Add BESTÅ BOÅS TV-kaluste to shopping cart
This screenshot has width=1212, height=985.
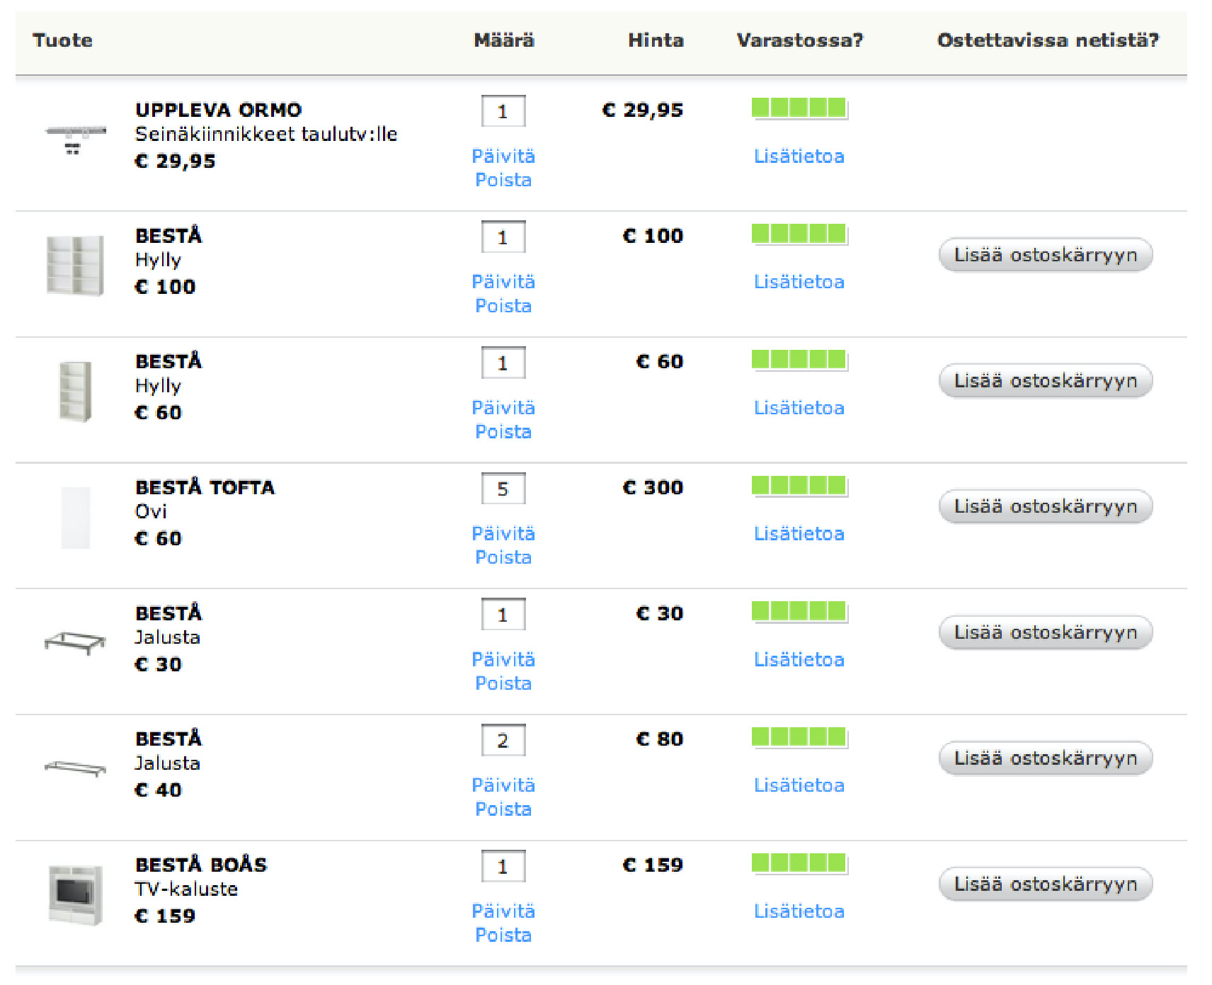[1046, 884]
